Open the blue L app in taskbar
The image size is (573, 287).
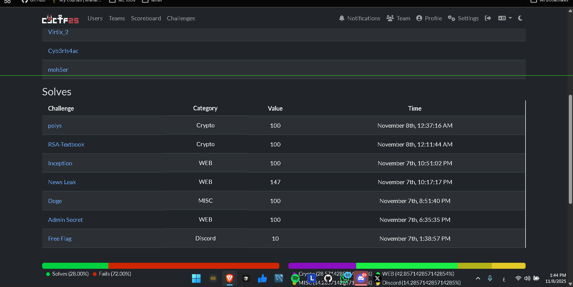[x=312, y=278]
